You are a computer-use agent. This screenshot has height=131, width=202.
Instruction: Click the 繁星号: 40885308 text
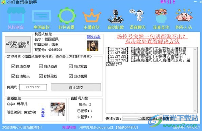click(48, 49)
